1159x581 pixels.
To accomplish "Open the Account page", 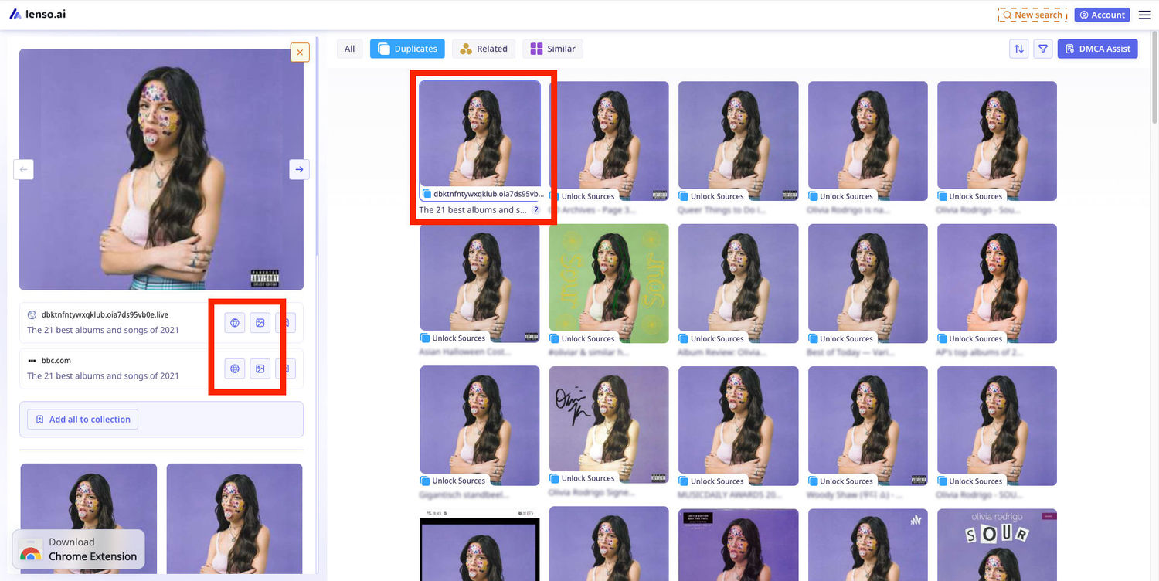I will 1103,15.
